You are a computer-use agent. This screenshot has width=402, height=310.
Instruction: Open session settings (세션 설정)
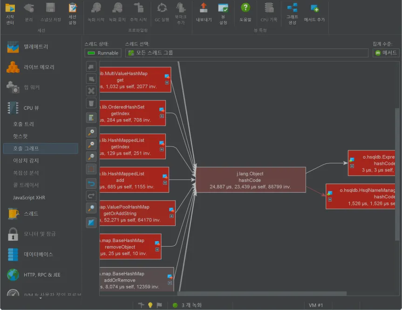(x=73, y=14)
